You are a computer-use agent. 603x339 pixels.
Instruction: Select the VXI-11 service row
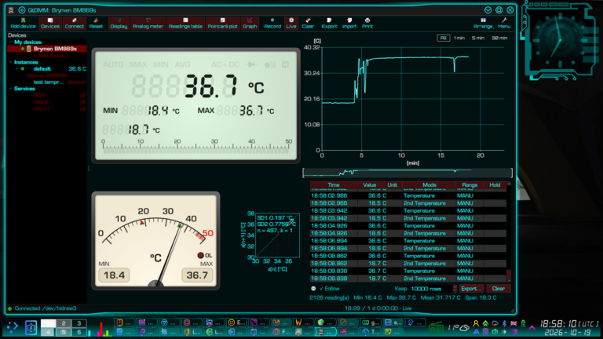47,109
